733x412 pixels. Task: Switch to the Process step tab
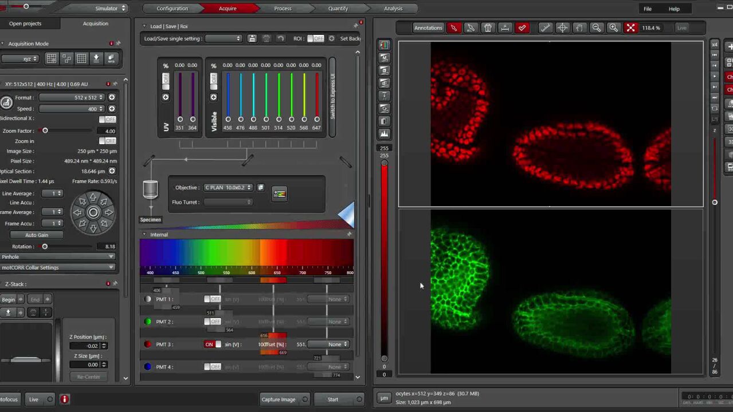coord(283,9)
